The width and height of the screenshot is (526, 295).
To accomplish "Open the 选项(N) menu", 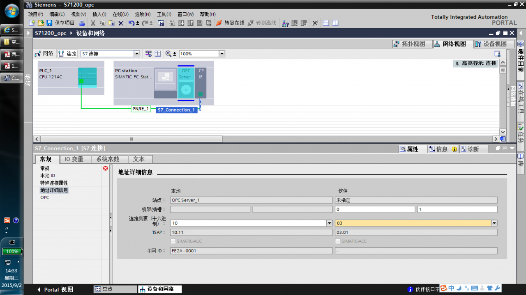I will (x=143, y=14).
